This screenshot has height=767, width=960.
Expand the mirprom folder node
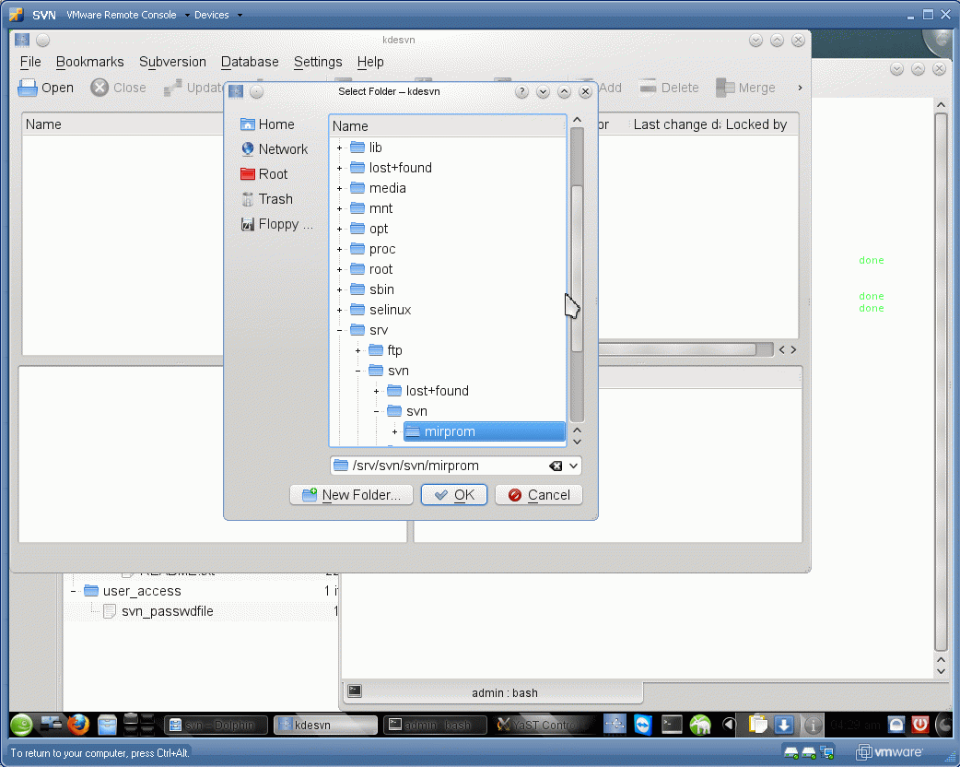[x=395, y=431]
